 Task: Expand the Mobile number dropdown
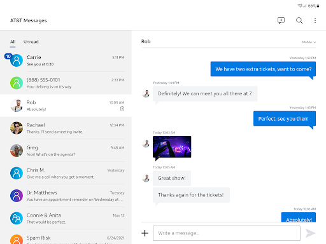pos(309,42)
